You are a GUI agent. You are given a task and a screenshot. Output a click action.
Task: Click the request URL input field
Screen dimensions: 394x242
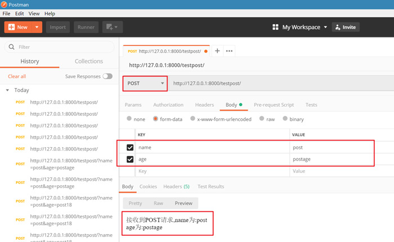[x=281, y=83]
